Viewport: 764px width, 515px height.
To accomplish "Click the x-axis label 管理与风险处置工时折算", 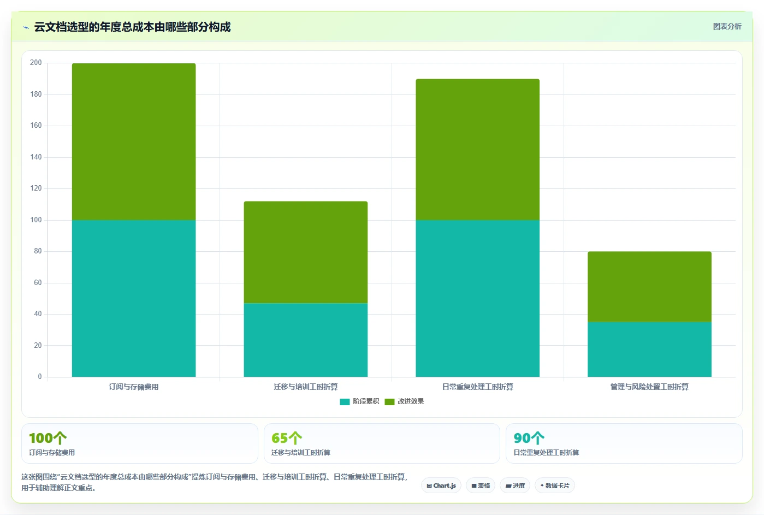I will pyautogui.click(x=650, y=387).
